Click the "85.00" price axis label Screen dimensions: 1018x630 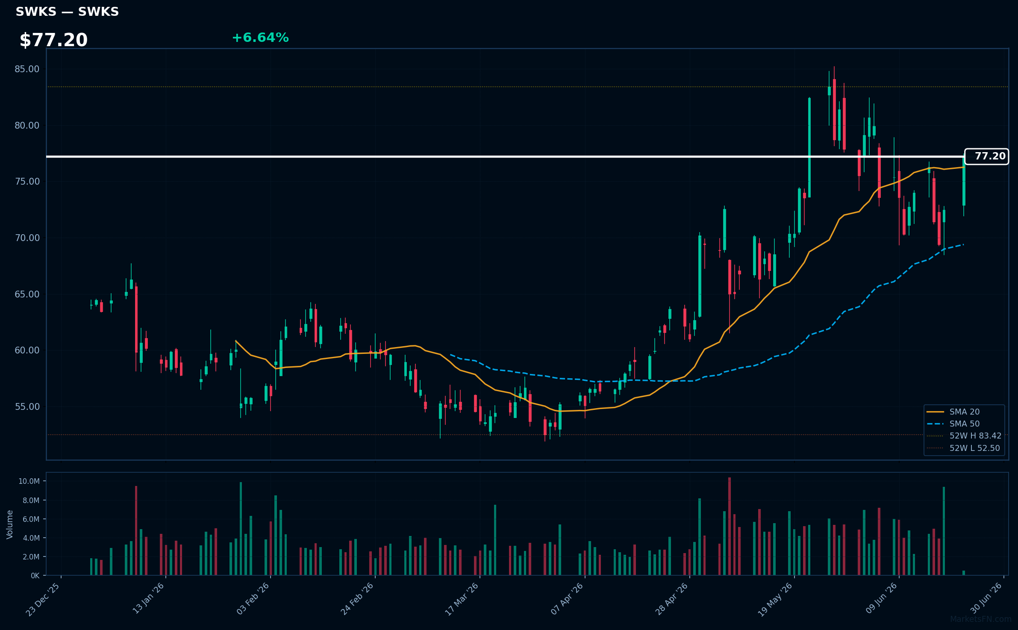27,69
